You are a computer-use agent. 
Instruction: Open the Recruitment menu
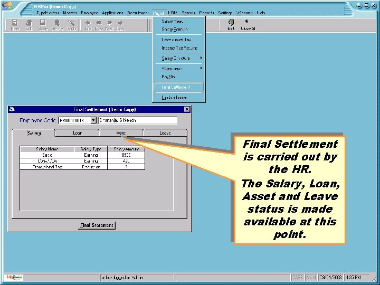click(138, 13)
